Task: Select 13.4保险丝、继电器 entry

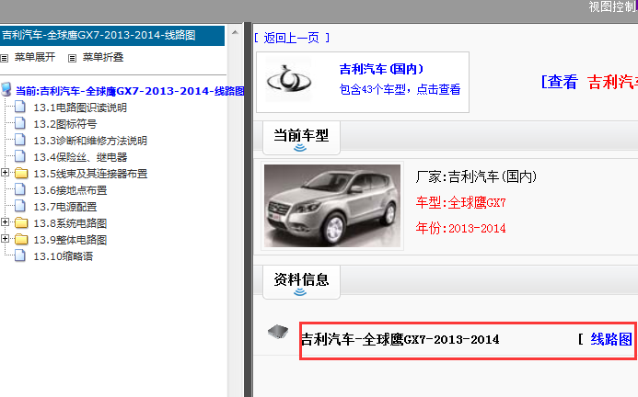Action: point(80,157)
